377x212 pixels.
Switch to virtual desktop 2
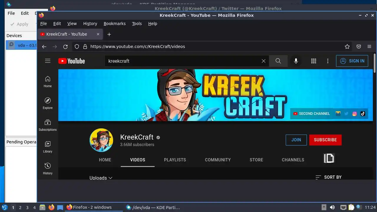click(x=20, y=208)
